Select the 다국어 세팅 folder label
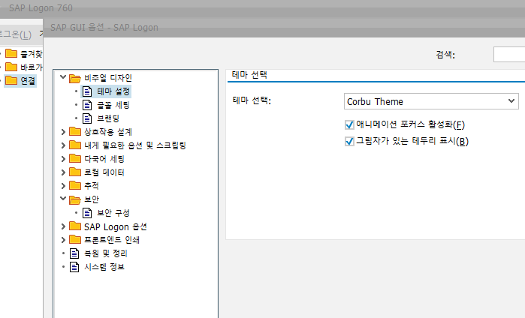 pos(104,159)
